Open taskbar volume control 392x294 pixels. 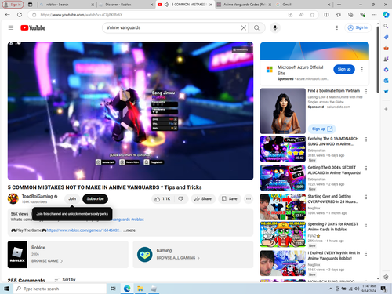pyautogui.click(x=357, y=289)
